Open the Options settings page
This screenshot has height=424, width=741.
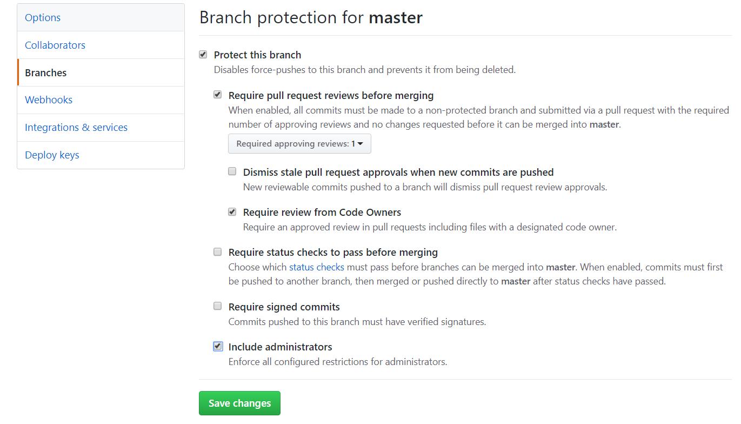click(x=43, y=17)
